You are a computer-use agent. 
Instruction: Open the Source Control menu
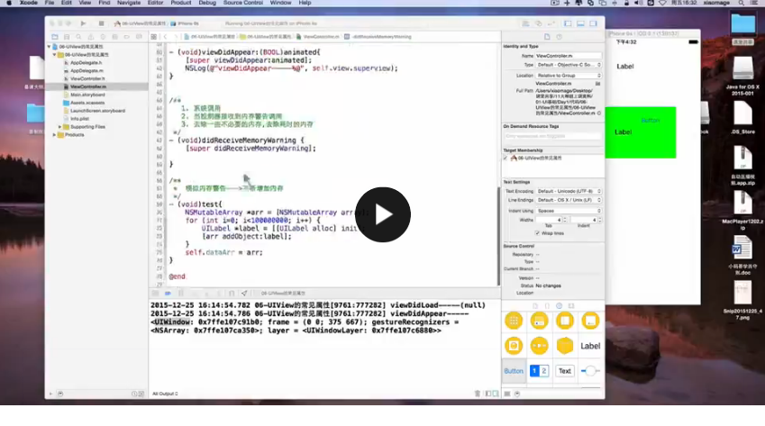[243, 3]
